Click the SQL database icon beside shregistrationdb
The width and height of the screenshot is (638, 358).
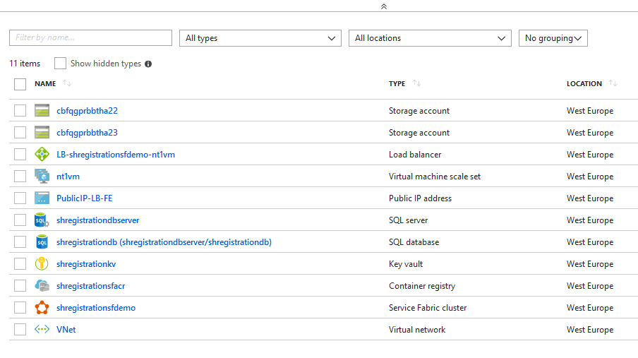pos(42,242)
